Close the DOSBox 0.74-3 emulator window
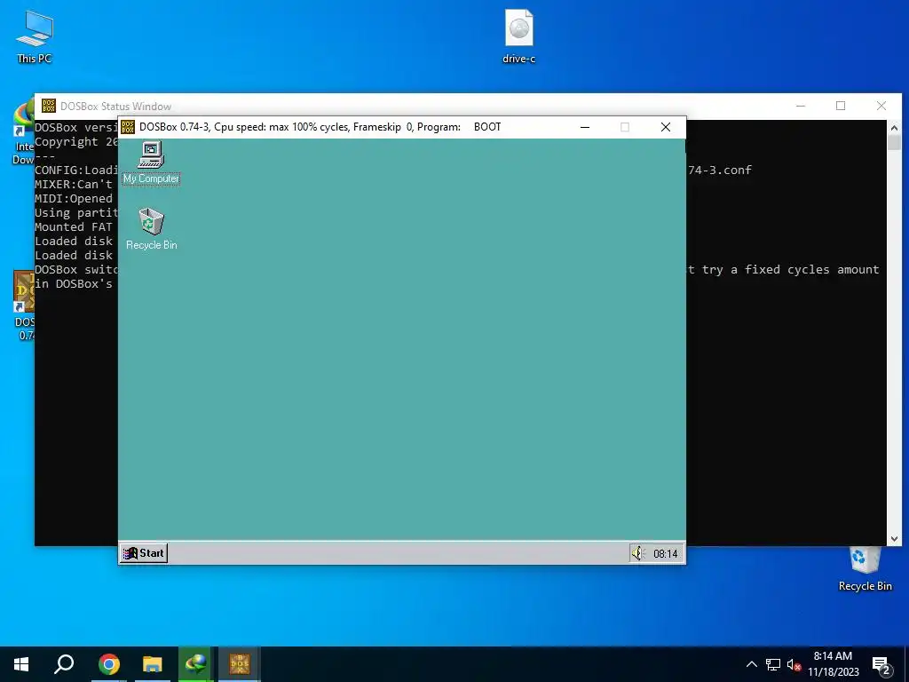Screen dimensions: 909x682 point(666,127)
